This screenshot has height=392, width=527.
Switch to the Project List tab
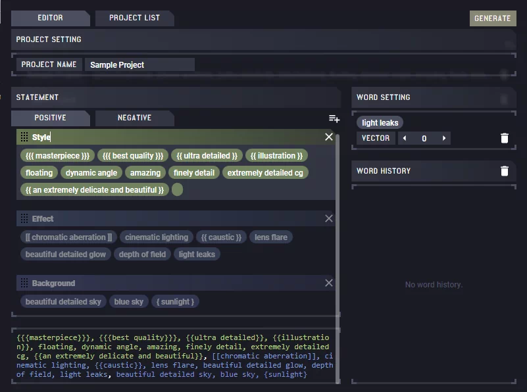click(134, 18)
